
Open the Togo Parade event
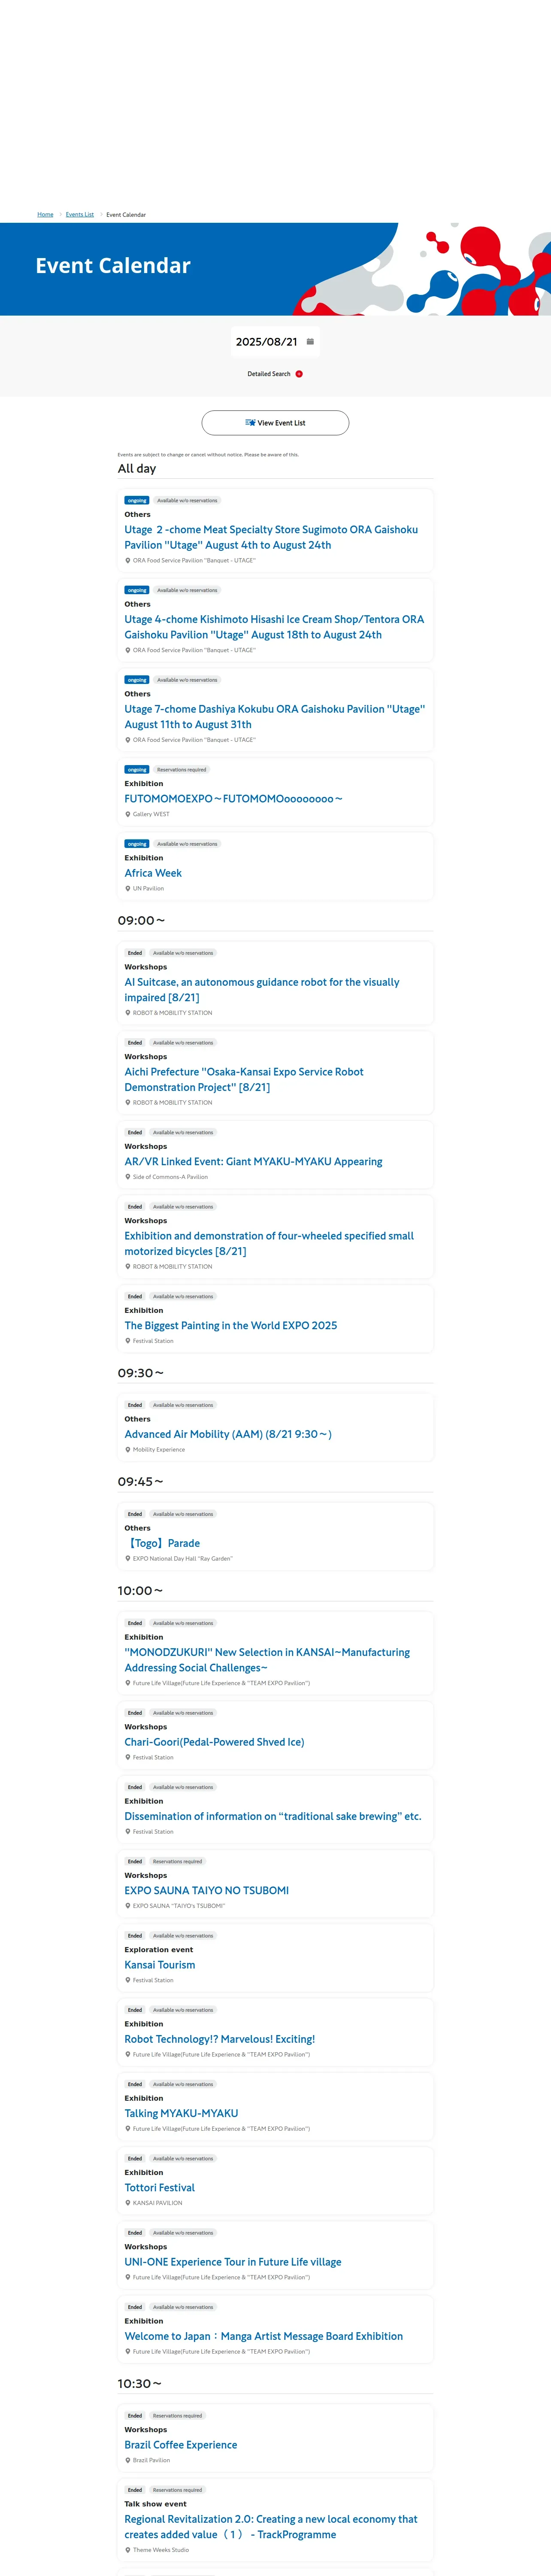tap(162, 1543)
